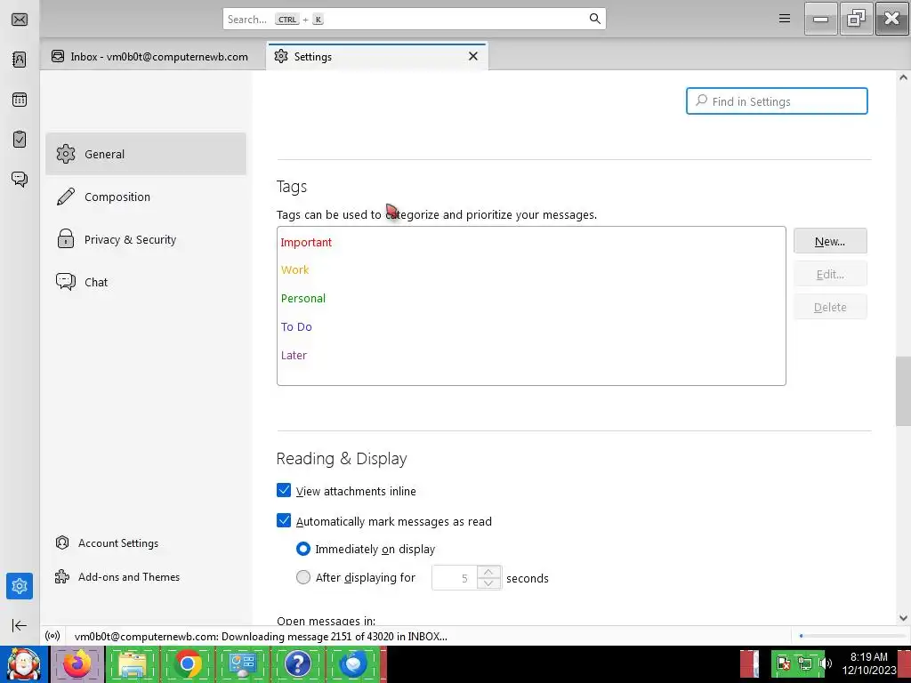The image size is (911, 683).
Task: Decrease the seconds spinner value
Action: [488, 583]
